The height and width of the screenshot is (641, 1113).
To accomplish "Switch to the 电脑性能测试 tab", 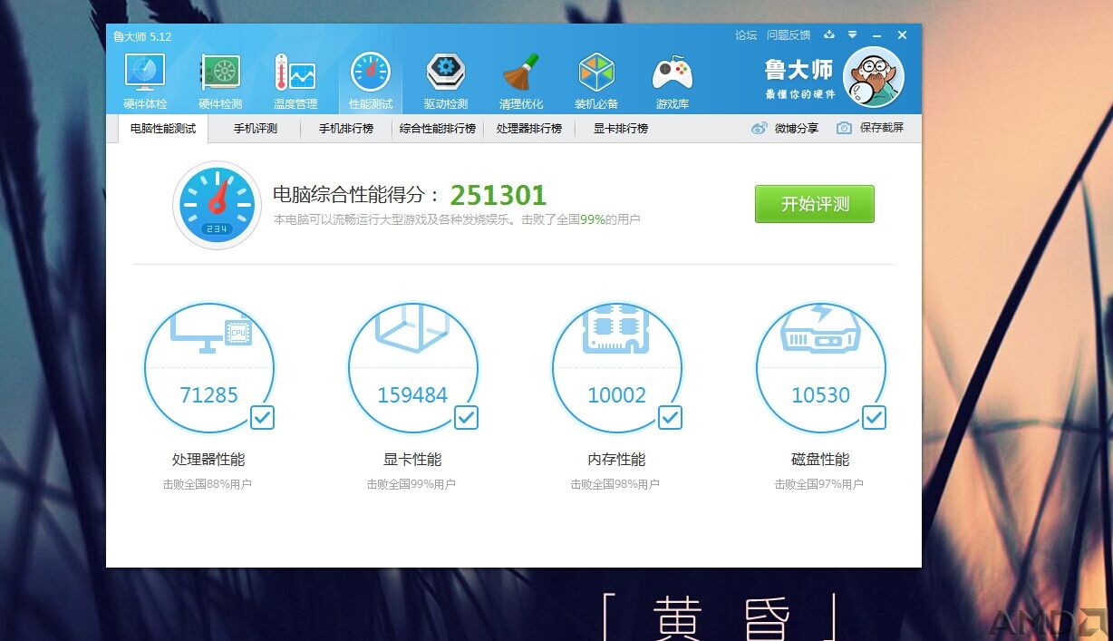I will (163, 129).
